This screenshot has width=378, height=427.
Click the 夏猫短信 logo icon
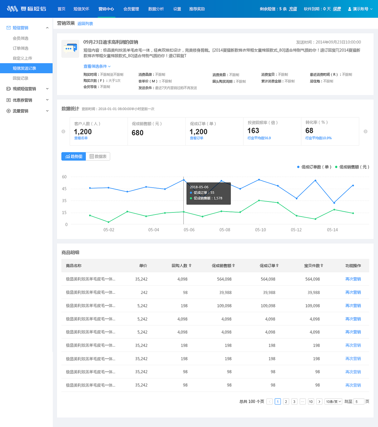[12, 9]
